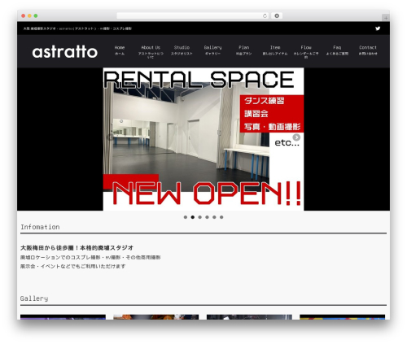Open the Item menu item
This screenshot has width=407, height=344.
pos(275,50)
